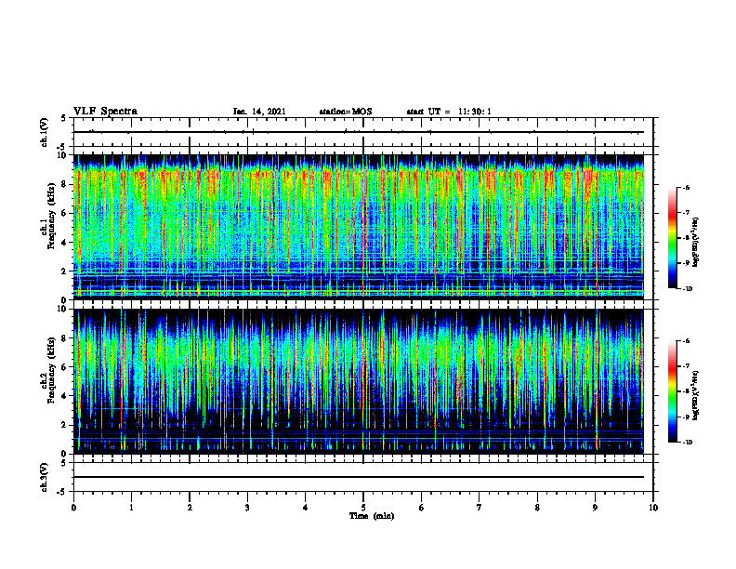736x569 pixels.
Task: Click the ch.3 voltage waveform trace
Action: pyautogui.click(x=359, y=477)
